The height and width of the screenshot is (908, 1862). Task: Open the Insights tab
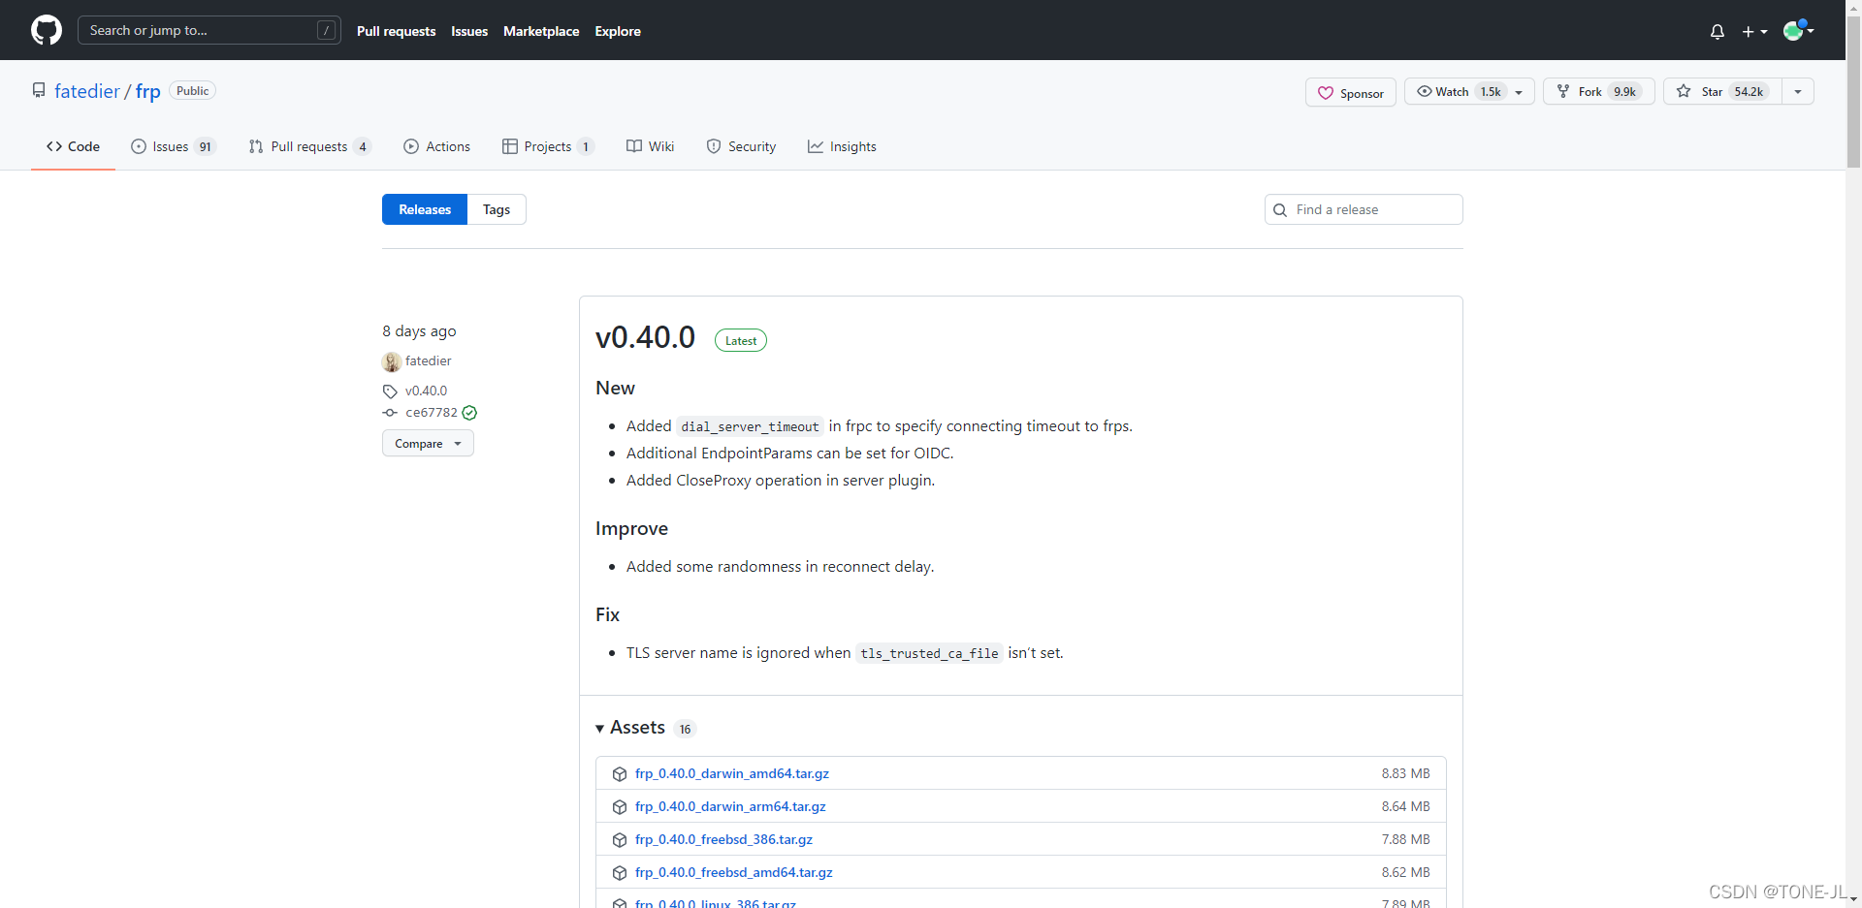pos(842,146)
